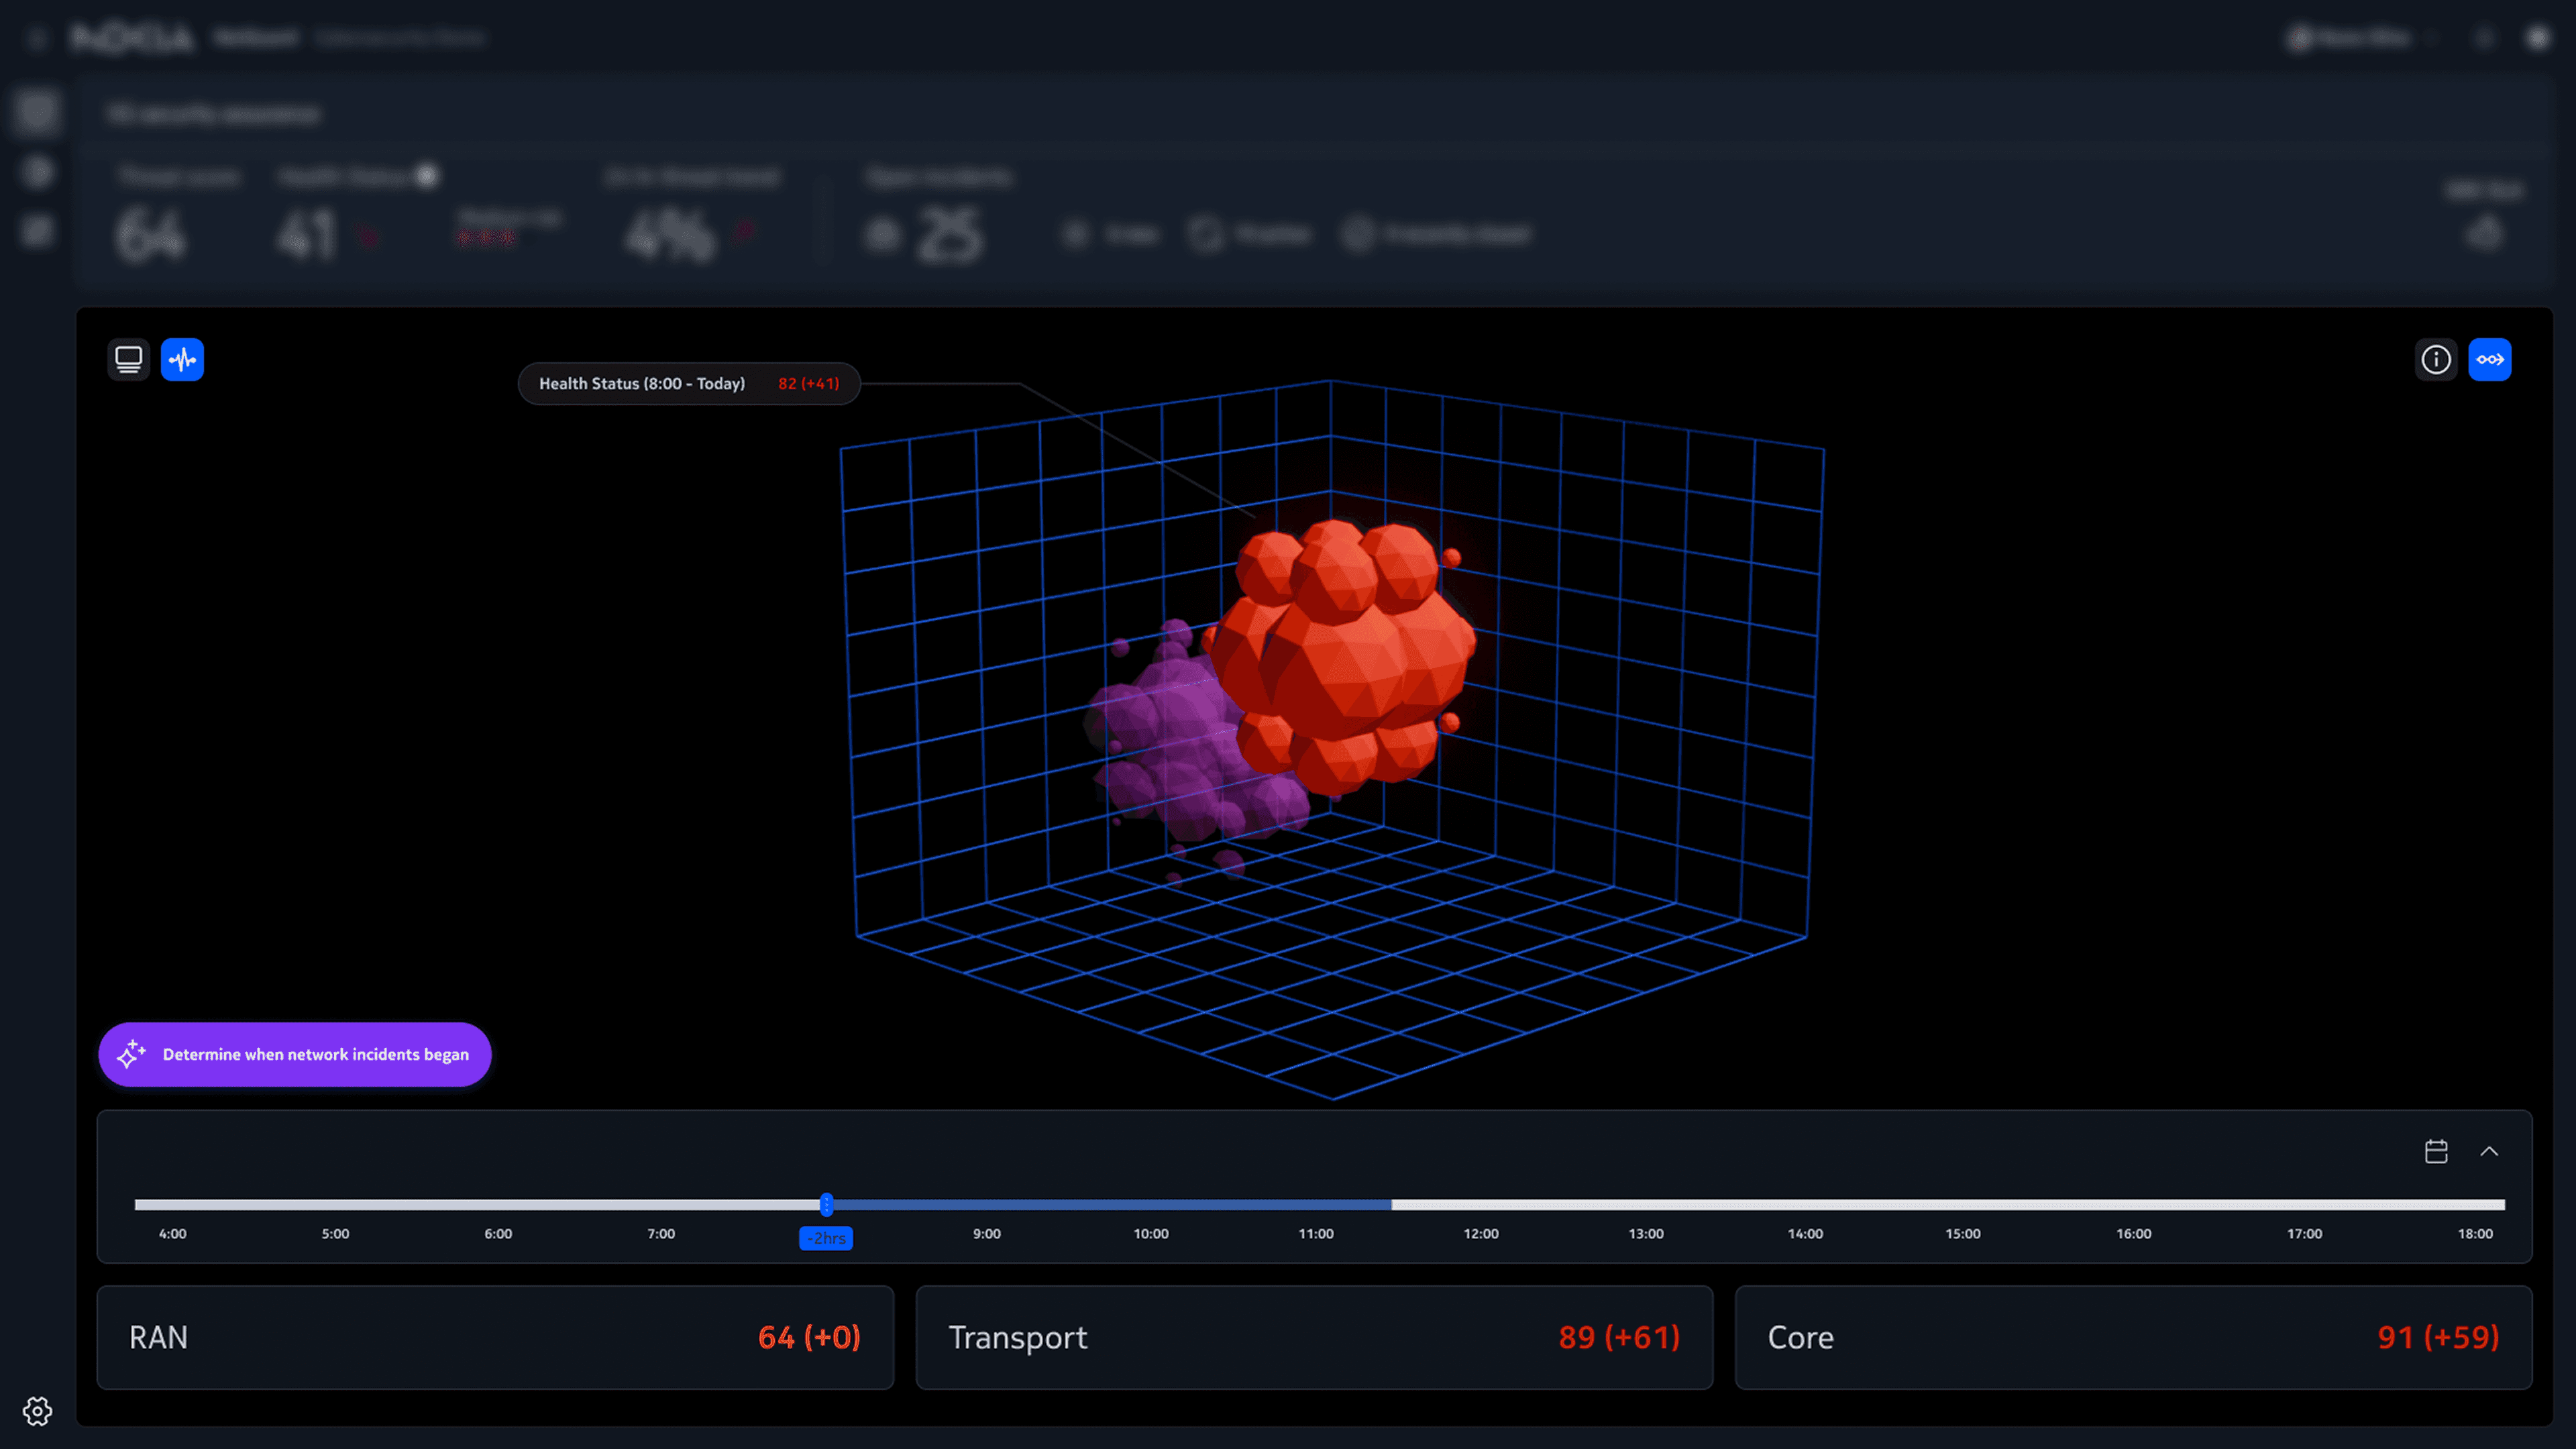
Task: Switch to the device monitor view icon
Action: pyautogui.click(x=128, y=359)
